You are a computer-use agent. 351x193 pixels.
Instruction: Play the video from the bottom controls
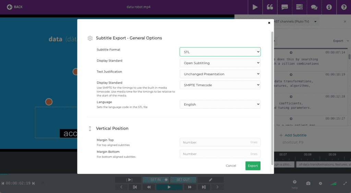169,187
